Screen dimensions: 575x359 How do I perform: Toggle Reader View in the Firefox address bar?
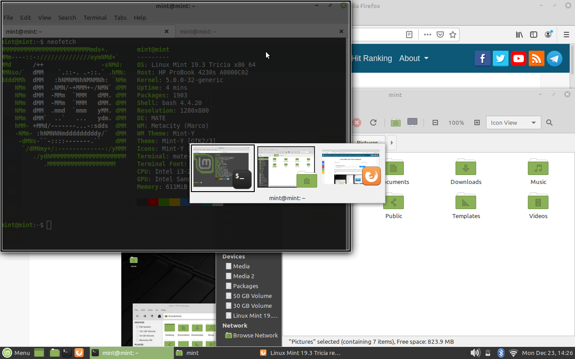pos(409,35)
